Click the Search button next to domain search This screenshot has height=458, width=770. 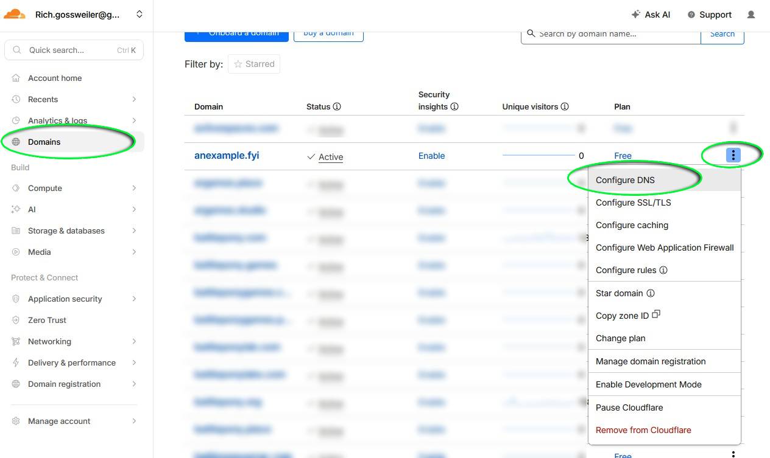pos(722,34)
